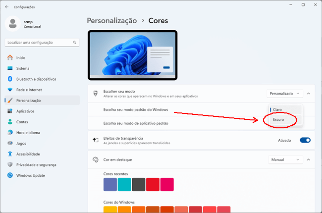Choose the yellow Windows color swatch
Viewport: 322px width, 213px height.
pyautogui.click(x=110, y=210)
